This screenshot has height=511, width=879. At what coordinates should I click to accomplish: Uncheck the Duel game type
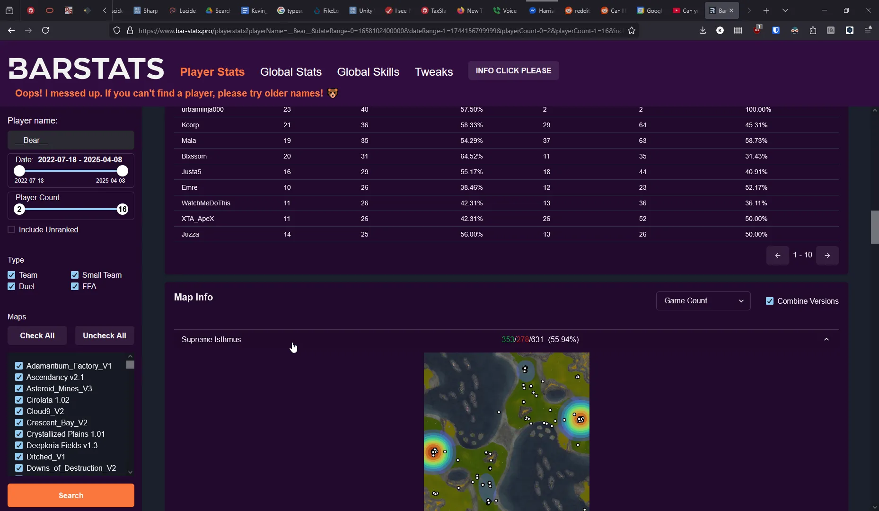(12, 286)
